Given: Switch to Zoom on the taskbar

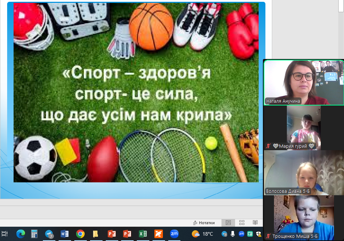Looking at the screenshot, I should 174,234.
